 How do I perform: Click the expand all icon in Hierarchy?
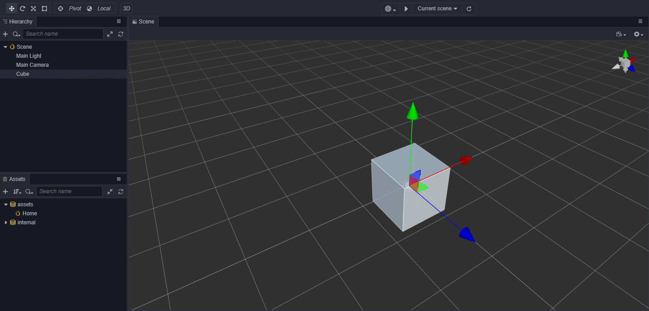[110, 34]
